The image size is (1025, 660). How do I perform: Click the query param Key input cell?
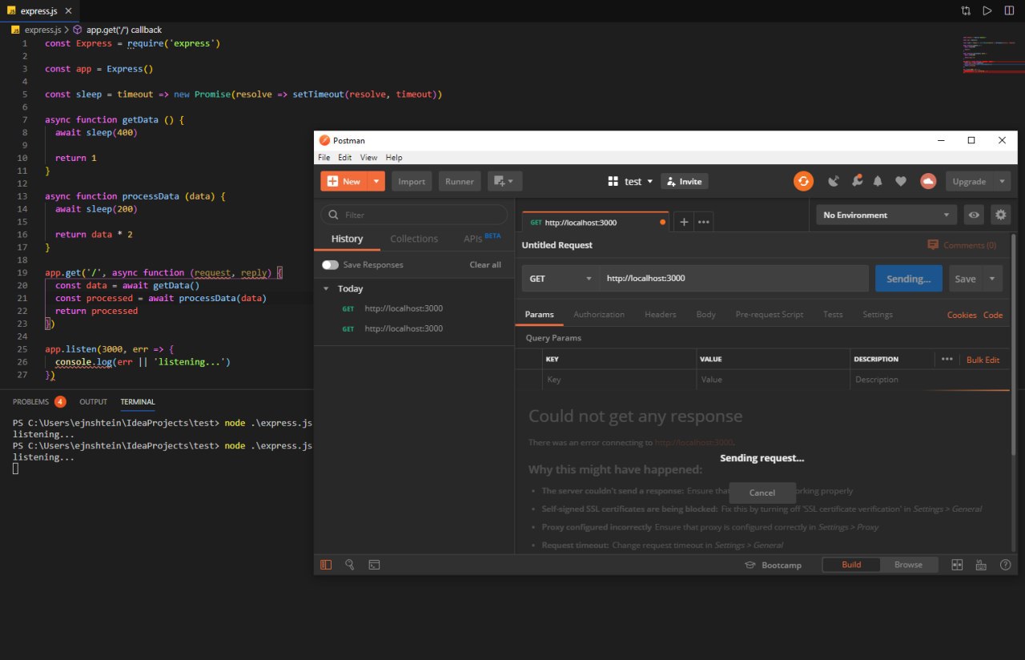click(620, 380)
